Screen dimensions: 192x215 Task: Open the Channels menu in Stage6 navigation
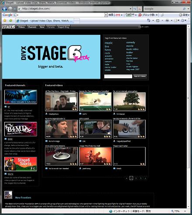(32, 27)
